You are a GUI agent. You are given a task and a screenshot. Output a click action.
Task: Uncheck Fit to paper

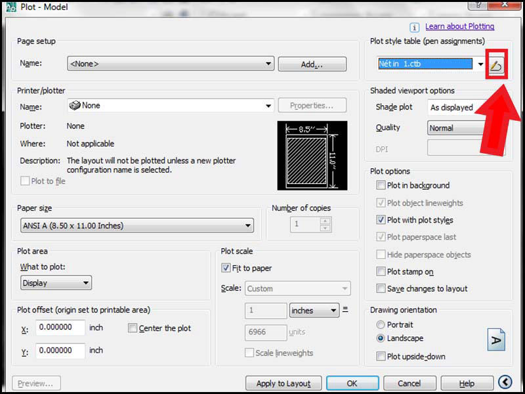pyautogui.click(x=226, y=268)
